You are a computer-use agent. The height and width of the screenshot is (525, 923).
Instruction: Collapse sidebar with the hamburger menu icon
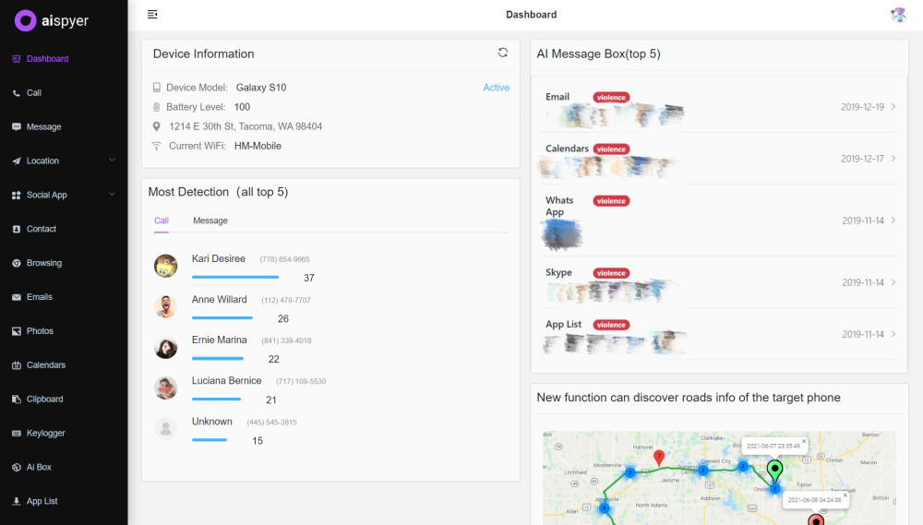click(152, 14)
